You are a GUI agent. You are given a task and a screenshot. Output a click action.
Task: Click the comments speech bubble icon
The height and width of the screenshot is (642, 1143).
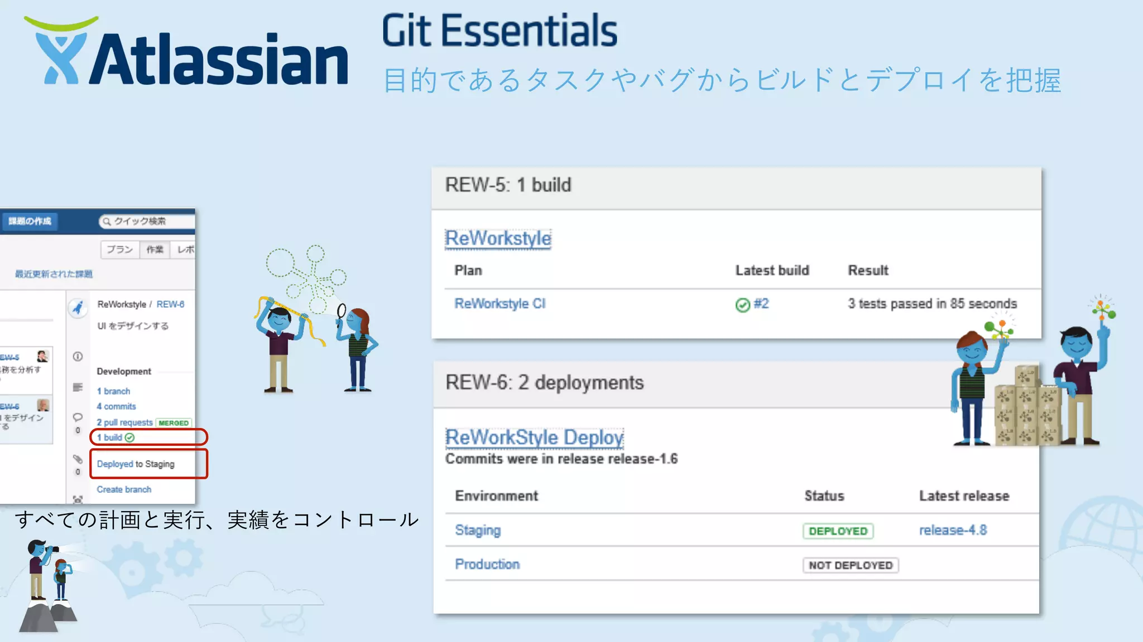click(78, 417)
